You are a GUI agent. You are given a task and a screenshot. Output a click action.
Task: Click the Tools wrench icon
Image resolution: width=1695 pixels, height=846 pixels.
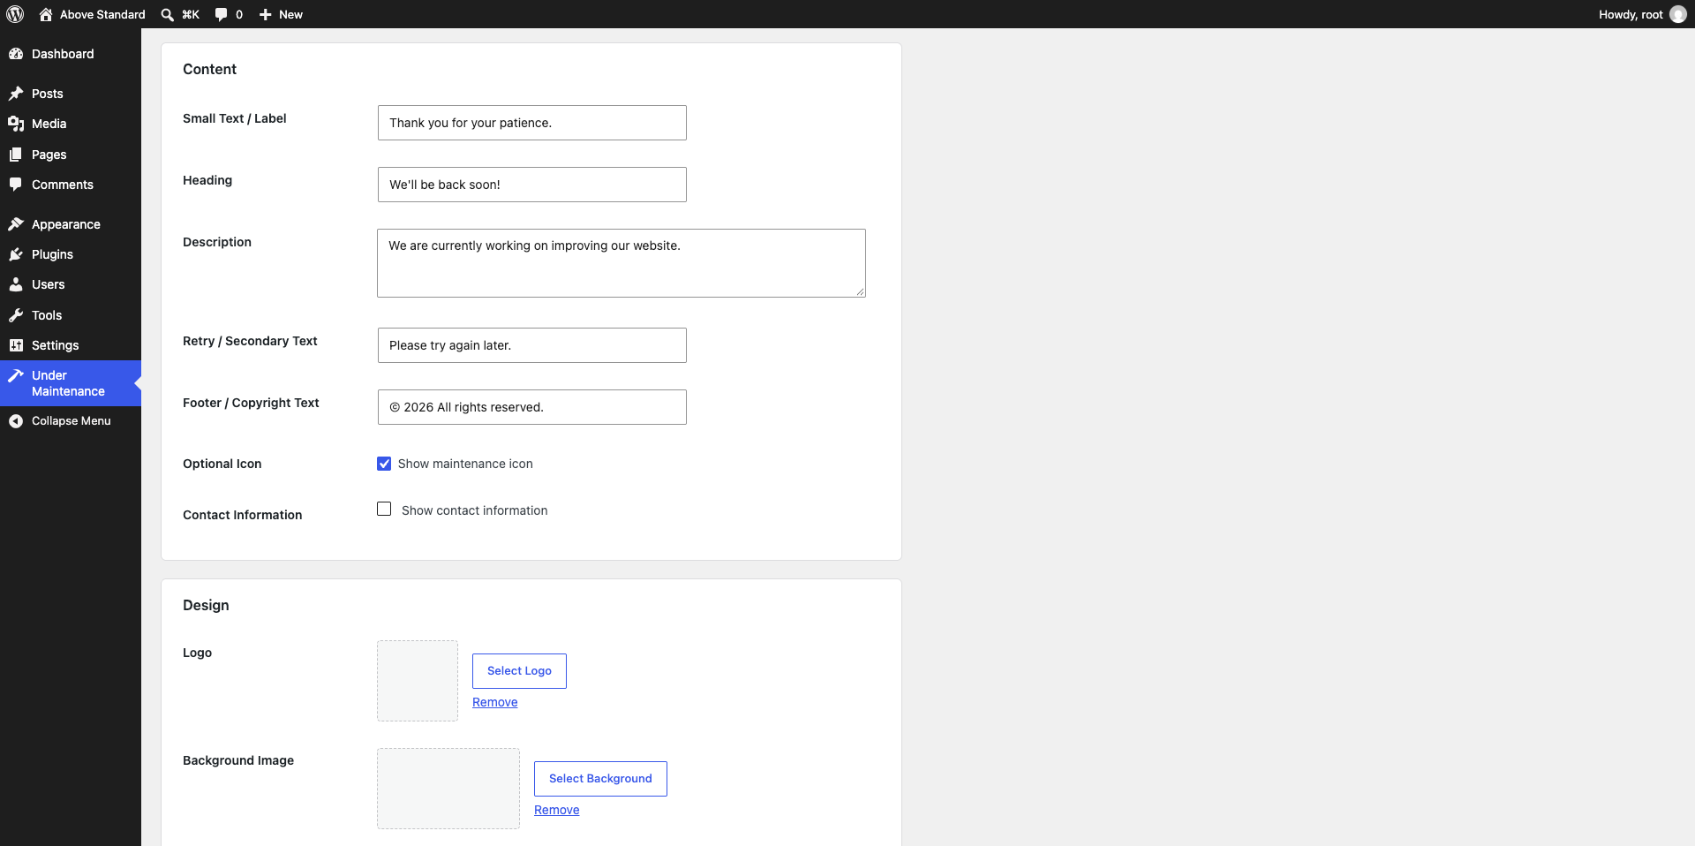pyautogui.click(x=16, y=315)
